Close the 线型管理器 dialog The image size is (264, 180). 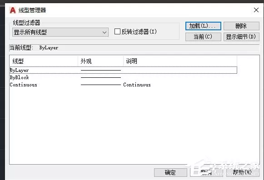(x=256, y=10)
